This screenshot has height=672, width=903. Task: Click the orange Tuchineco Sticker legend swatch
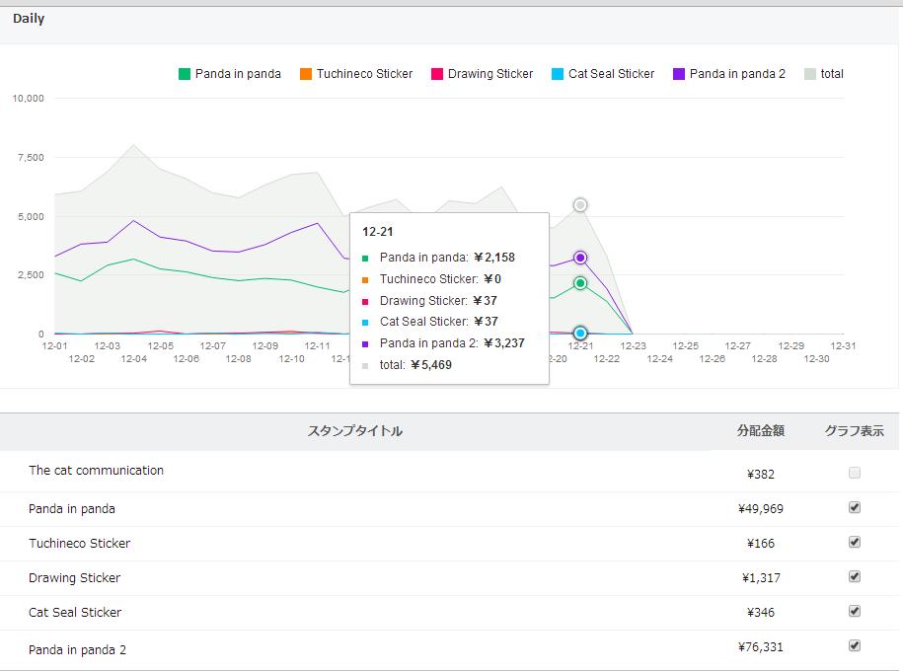click(306, 74)
